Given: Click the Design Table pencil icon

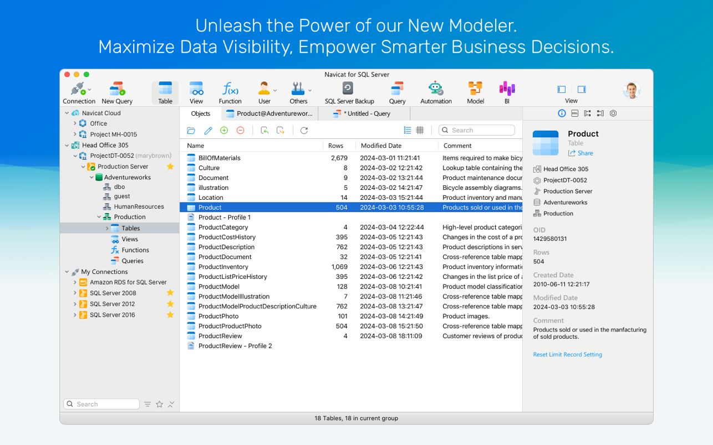Looking at the screenshot, I should click(x=208, y=130).
